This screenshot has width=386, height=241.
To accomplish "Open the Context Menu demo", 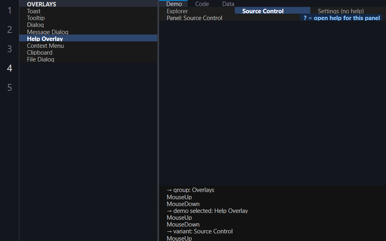I will (x=88, y=45).
